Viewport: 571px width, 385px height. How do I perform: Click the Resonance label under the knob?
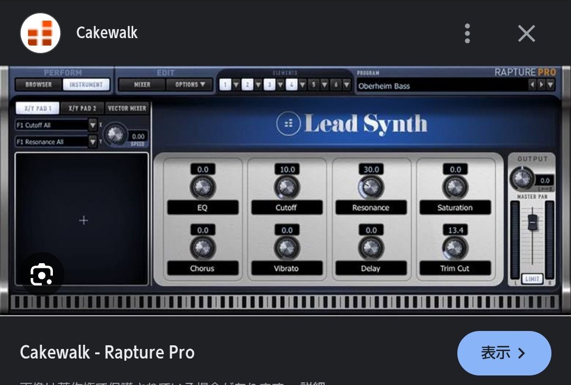[371, 208]
